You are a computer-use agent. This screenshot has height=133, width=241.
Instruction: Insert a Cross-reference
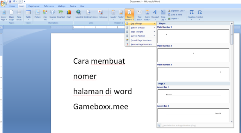[x=100, y=14]
